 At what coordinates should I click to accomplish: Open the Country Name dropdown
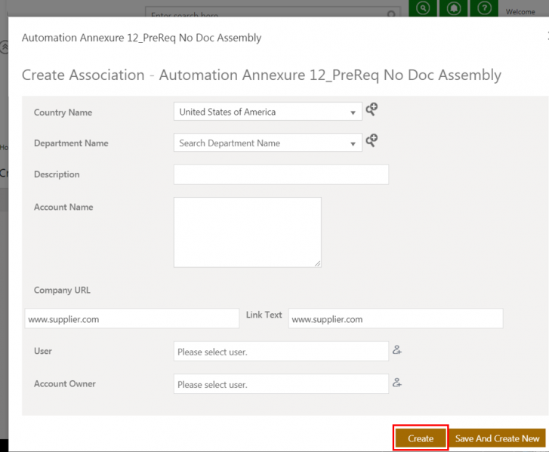pyautogui.click(x=267, y=112)
